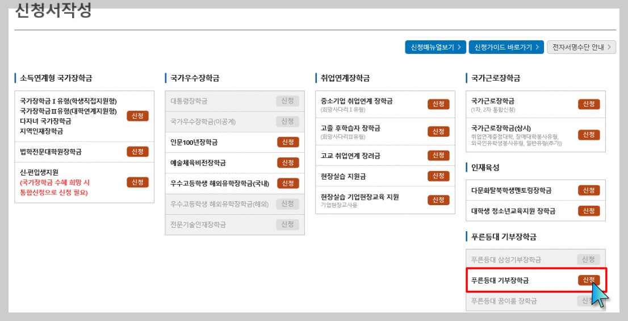
Task: Click the 소득연계형 국가장학금 section heading
Action: tap(56, 78)
